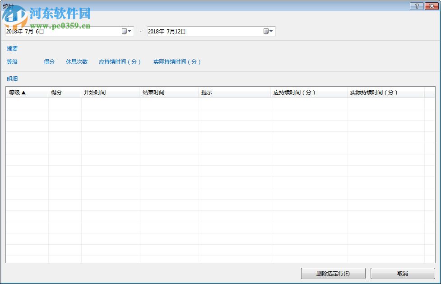Expand the end date dropdown arrow
441x284 pixels.
[271, 31]
